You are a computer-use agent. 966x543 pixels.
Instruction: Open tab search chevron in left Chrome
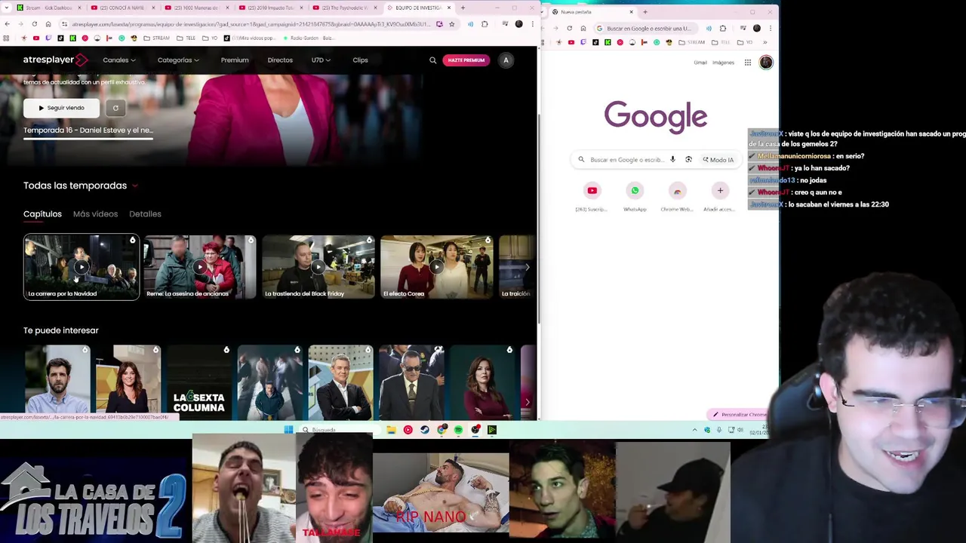6,8
